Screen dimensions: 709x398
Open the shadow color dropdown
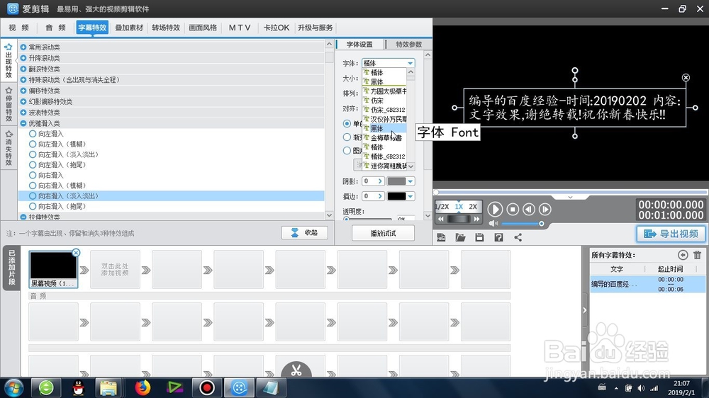coord(410,181)
